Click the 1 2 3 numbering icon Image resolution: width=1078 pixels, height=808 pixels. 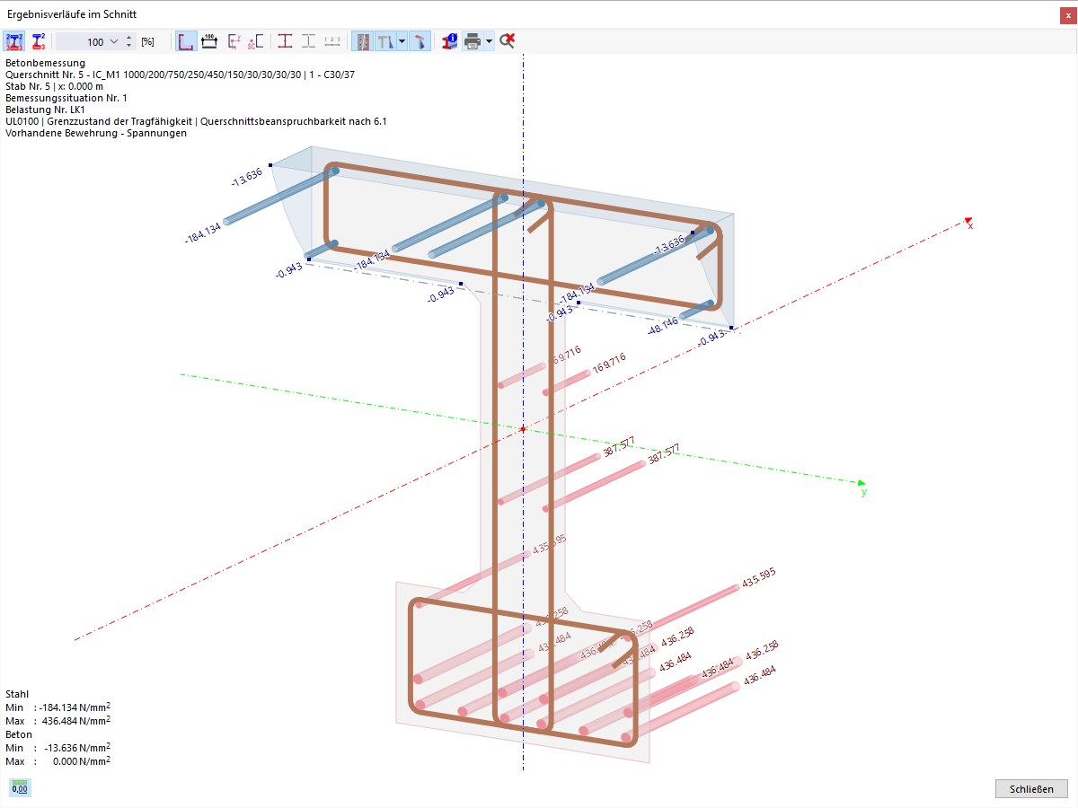coord(332,41)
